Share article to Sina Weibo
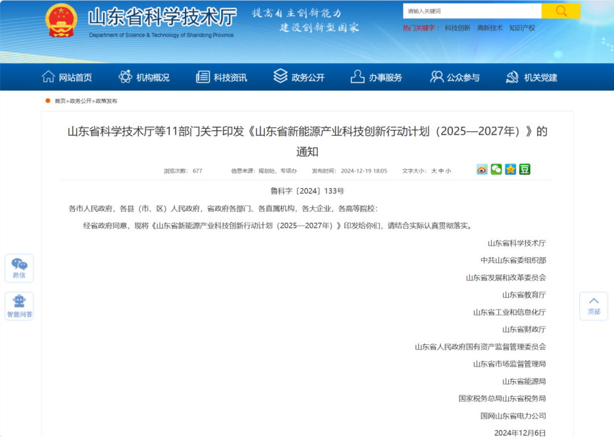This screenshot has width=614, height=437. 482,169
